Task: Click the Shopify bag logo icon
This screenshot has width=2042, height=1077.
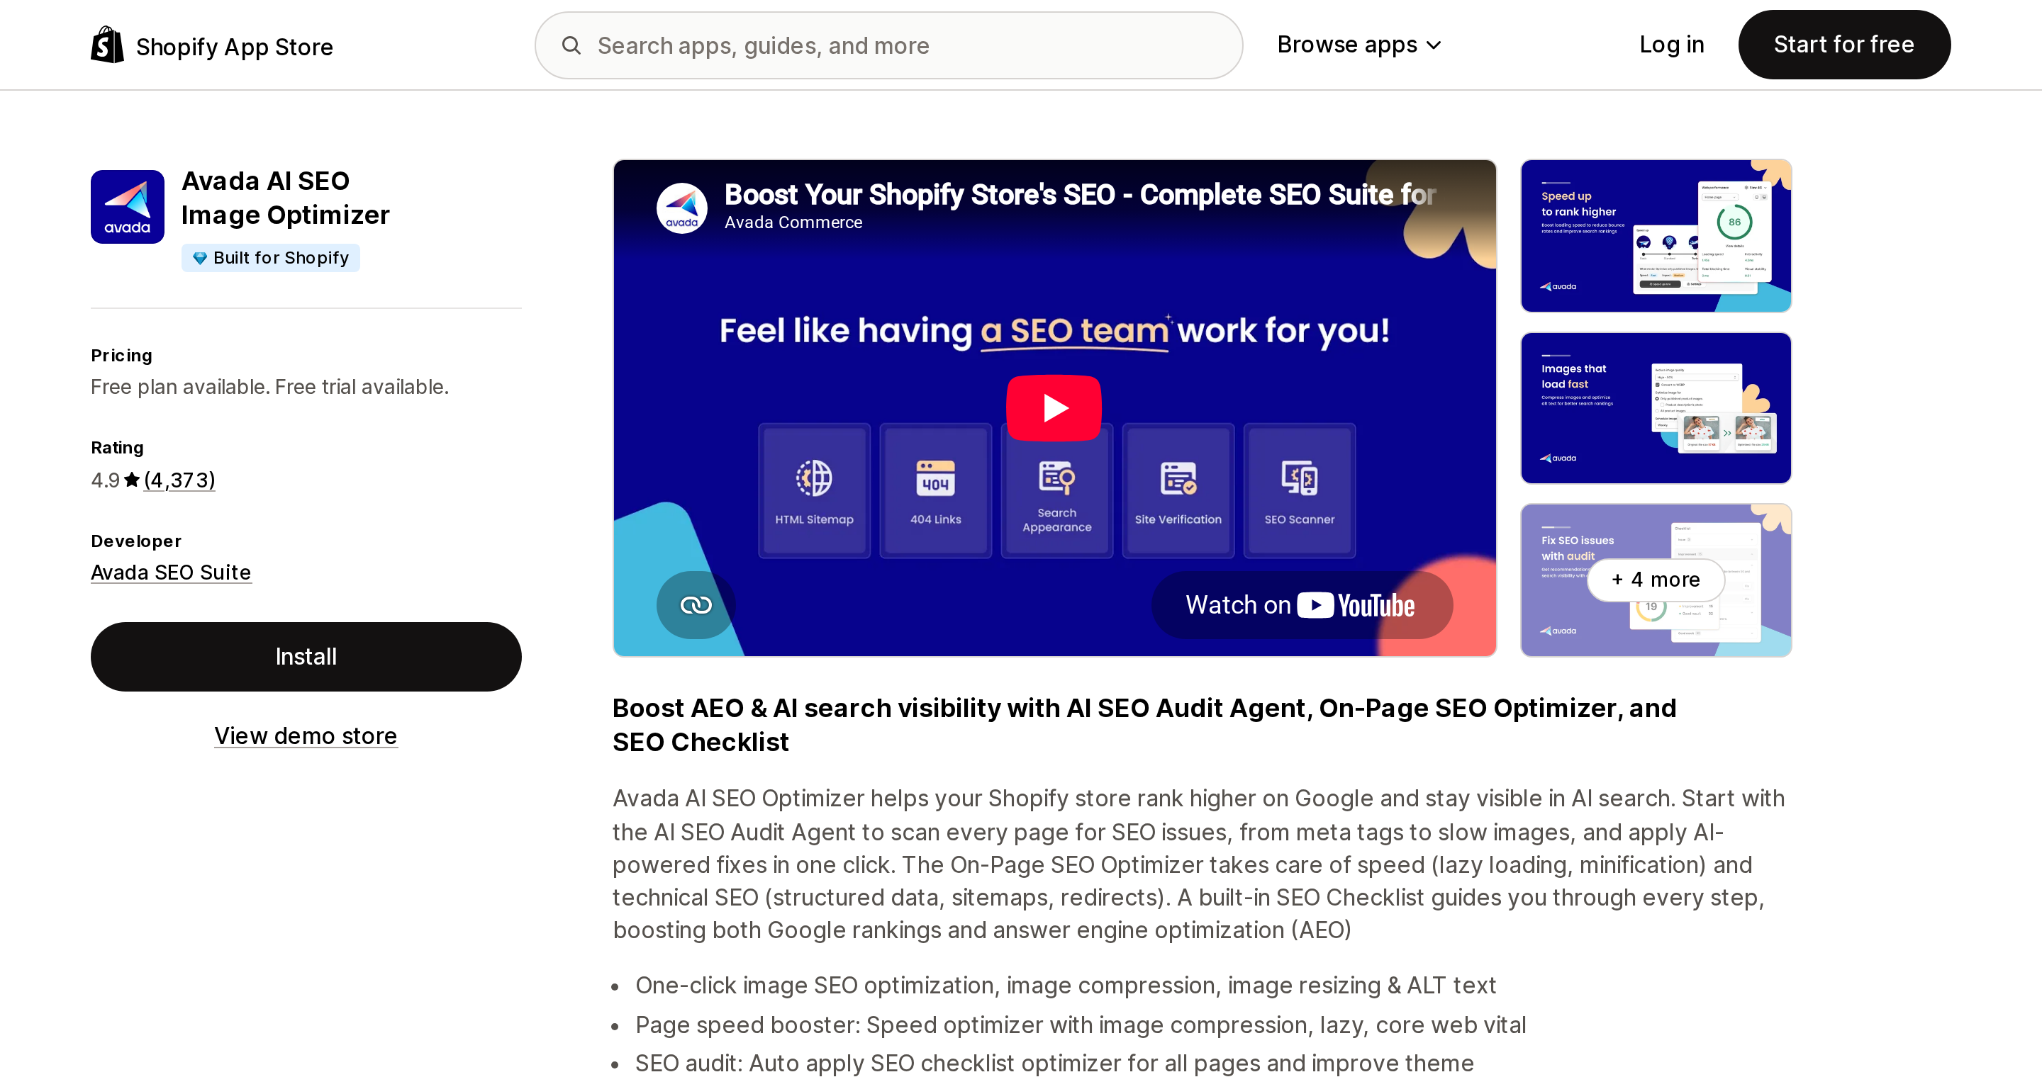Action: pyautogui.click(x=107, y=45)
